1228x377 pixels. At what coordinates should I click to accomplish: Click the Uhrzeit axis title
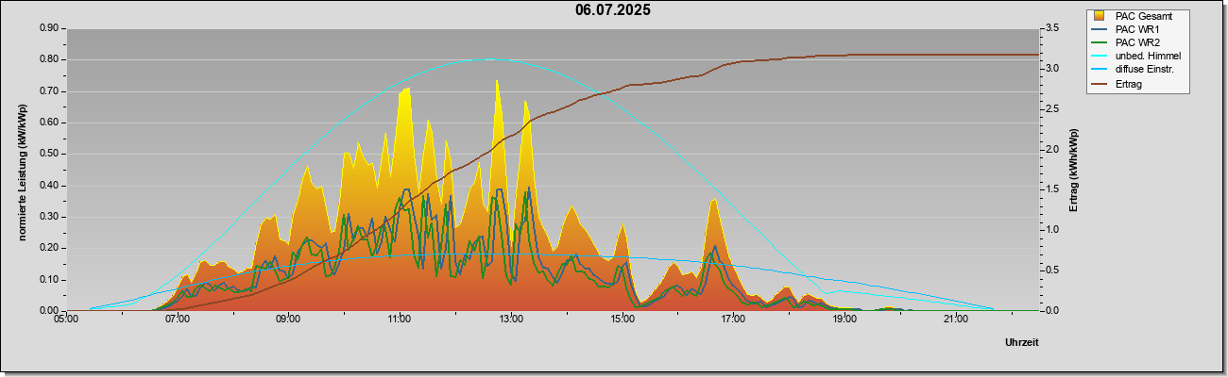tap(1021, 343)
